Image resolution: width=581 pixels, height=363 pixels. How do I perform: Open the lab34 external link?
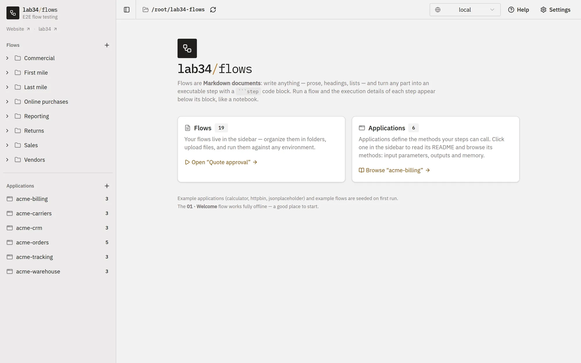tap(48, 29)
